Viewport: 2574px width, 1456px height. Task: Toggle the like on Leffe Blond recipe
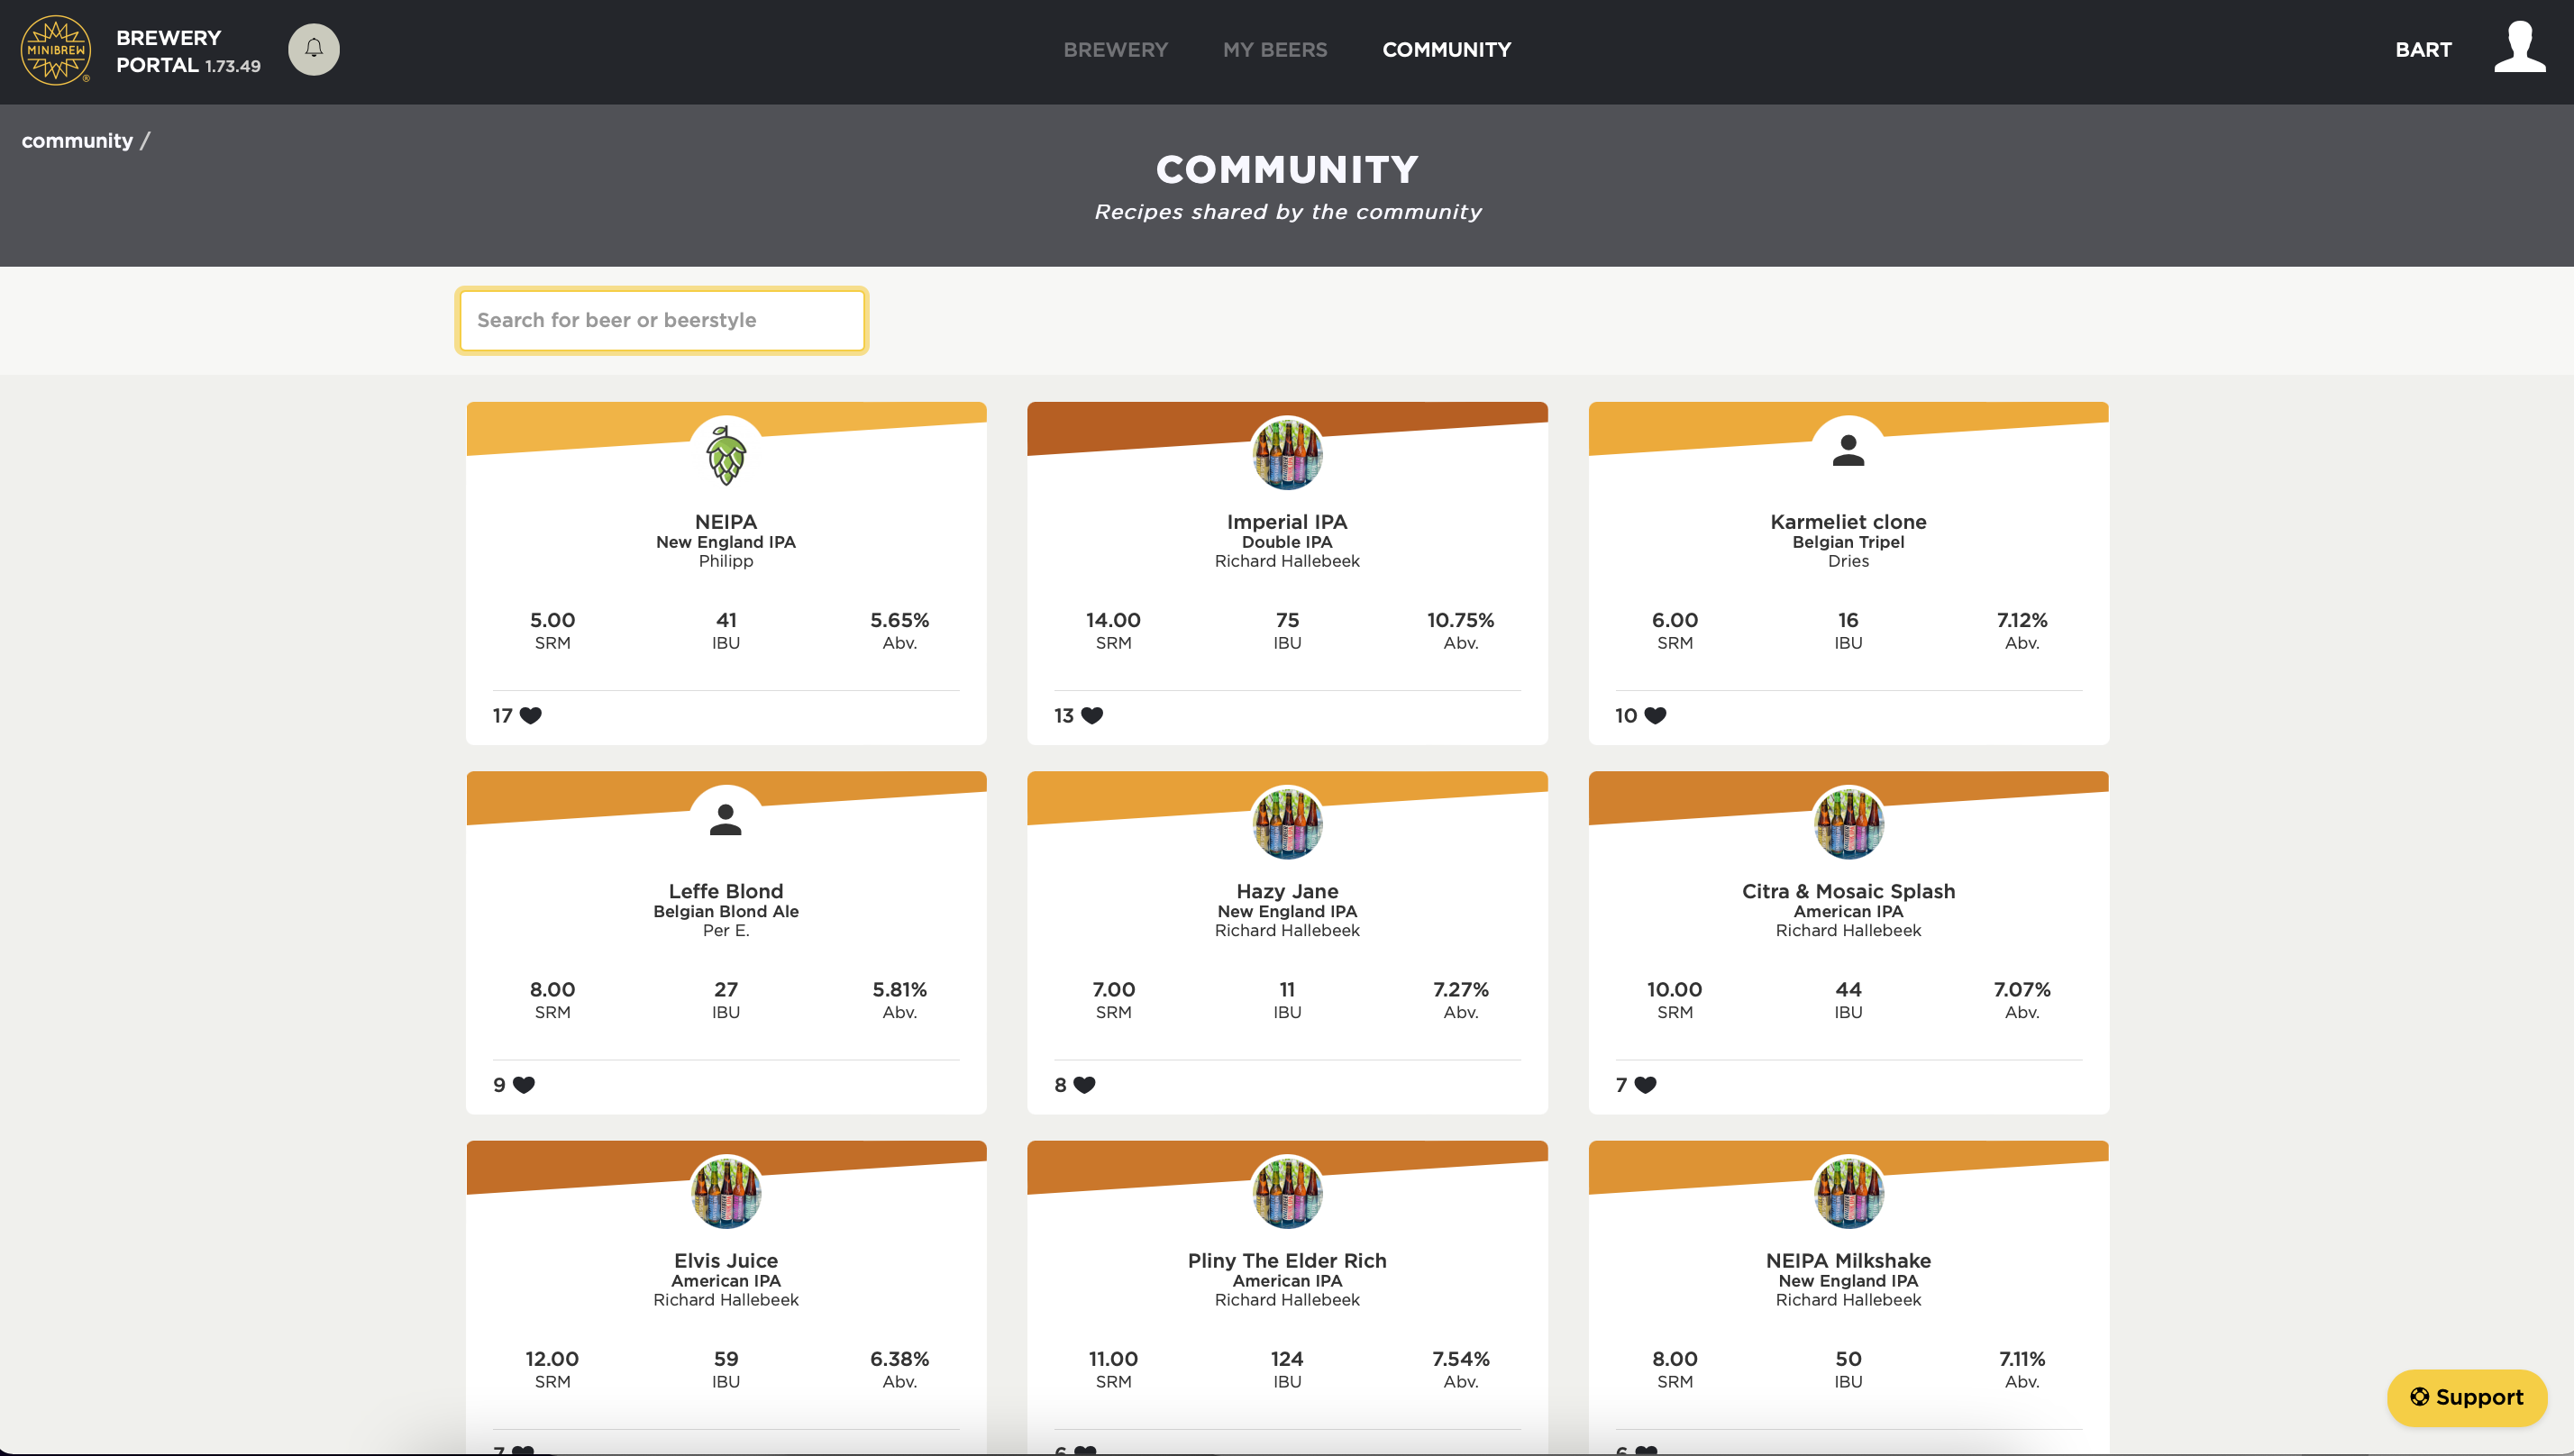pos(524,1085)
